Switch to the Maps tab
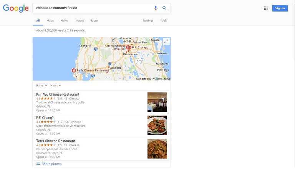The width and height of the screenshot is (295, 169). click(x=50, y=20)
